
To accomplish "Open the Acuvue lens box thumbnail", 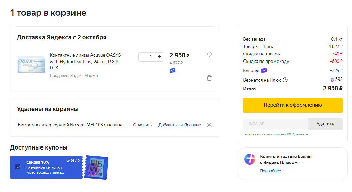I will point(31,64).
